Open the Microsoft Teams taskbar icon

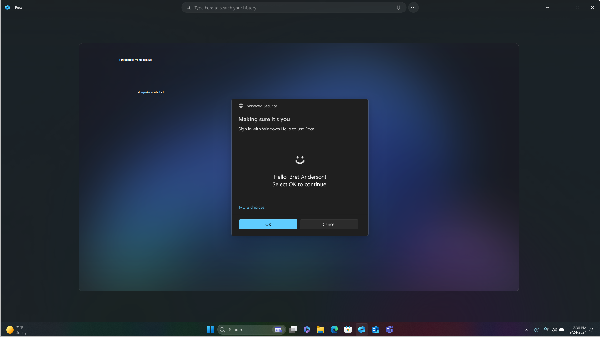[389, 330]
